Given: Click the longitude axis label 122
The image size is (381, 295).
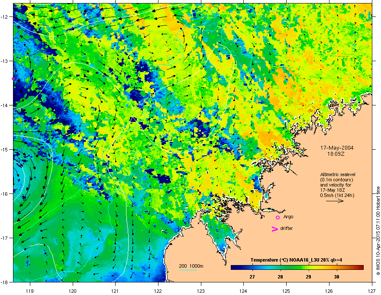Looking at the screenshot, I should 158,291.
